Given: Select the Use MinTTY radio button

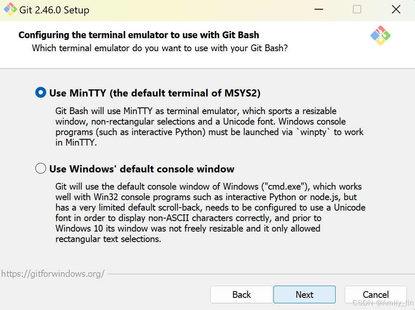Looking at the screenshot, I should pyautogui.click(x=41, y=93).
